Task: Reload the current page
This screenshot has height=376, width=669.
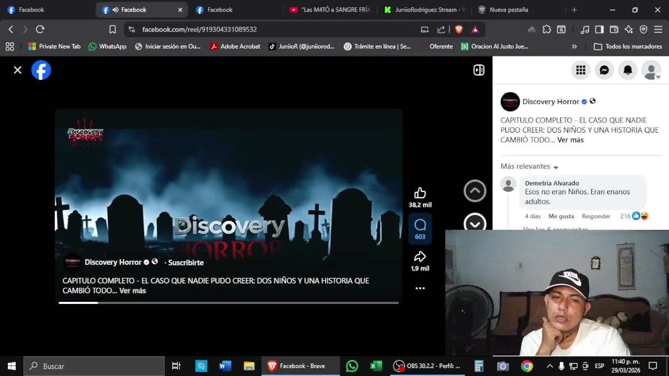Action: (40, 29)
